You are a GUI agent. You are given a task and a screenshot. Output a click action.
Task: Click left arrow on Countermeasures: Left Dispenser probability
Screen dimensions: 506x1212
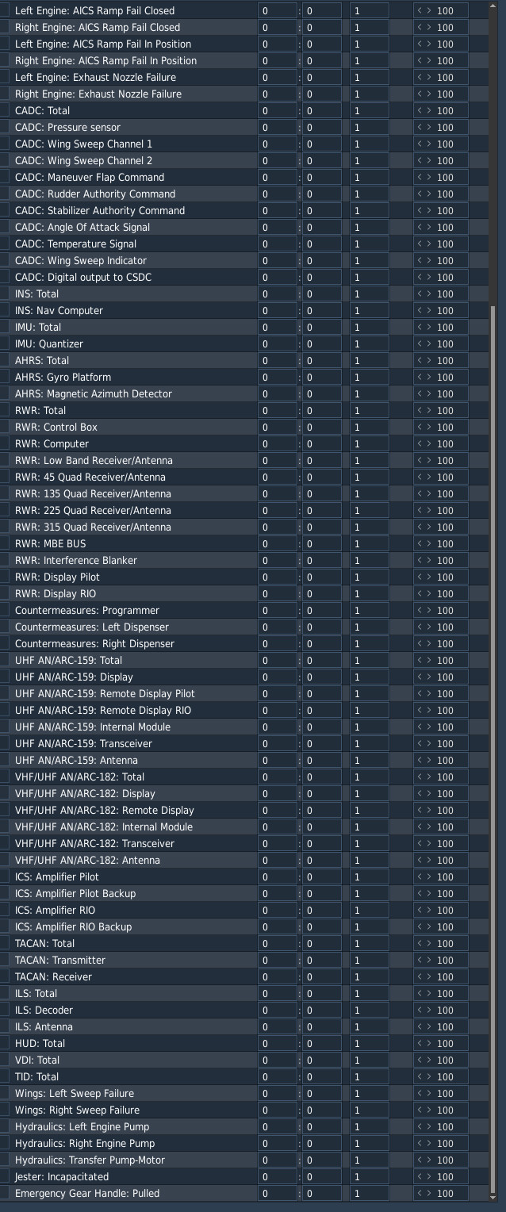(x=420, y=627)
